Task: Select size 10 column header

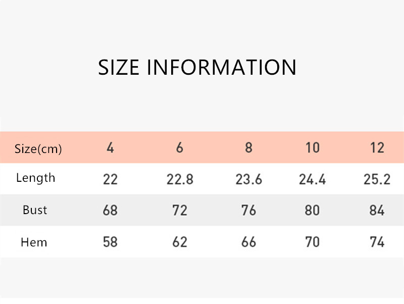Action: [313, 148]
